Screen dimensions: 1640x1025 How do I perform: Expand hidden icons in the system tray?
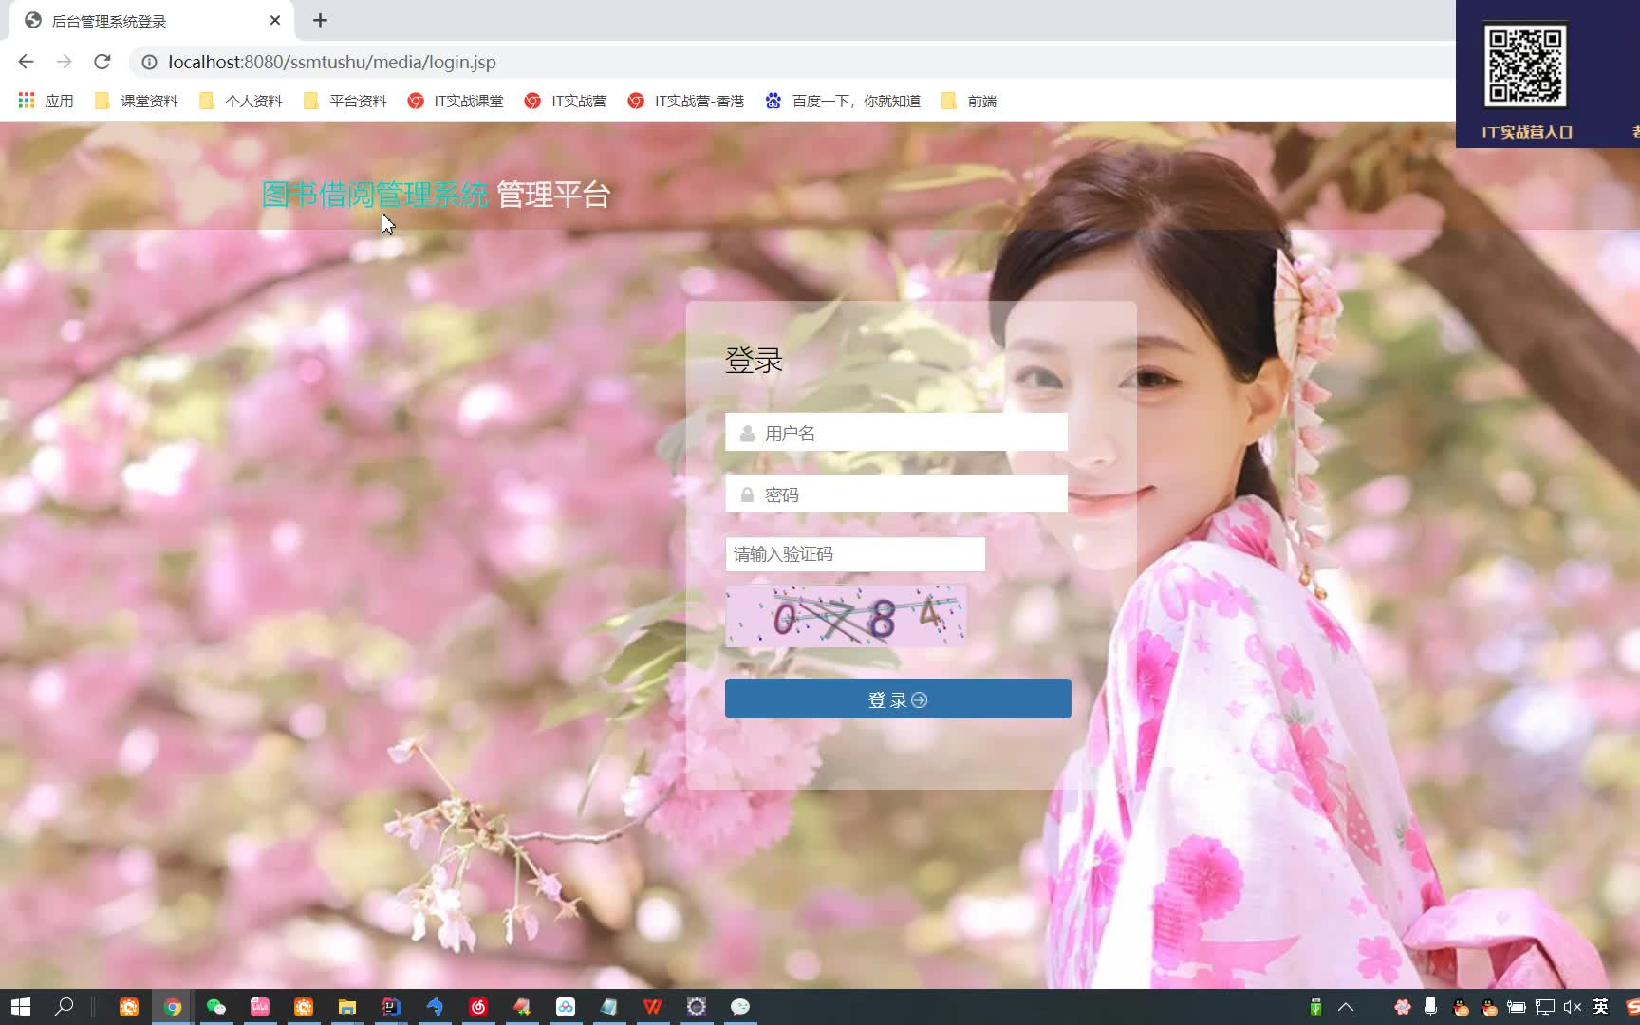(x=1347, y=1007)
